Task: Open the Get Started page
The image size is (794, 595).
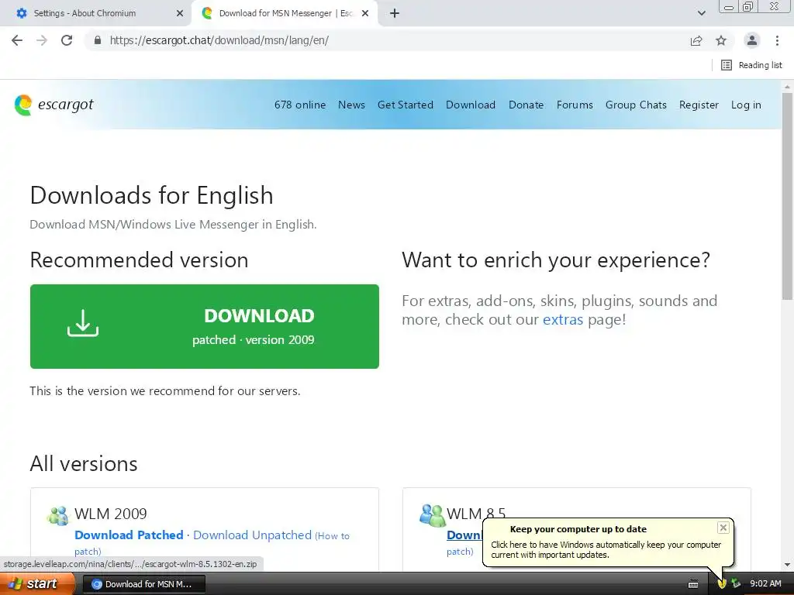Action: click(x=405, y=105)
